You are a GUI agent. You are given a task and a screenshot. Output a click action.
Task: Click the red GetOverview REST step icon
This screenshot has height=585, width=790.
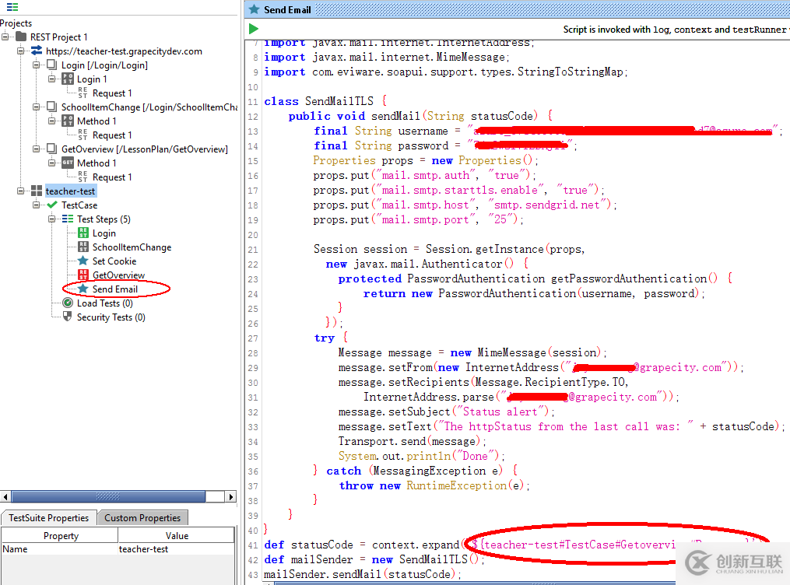click(83, 275)
